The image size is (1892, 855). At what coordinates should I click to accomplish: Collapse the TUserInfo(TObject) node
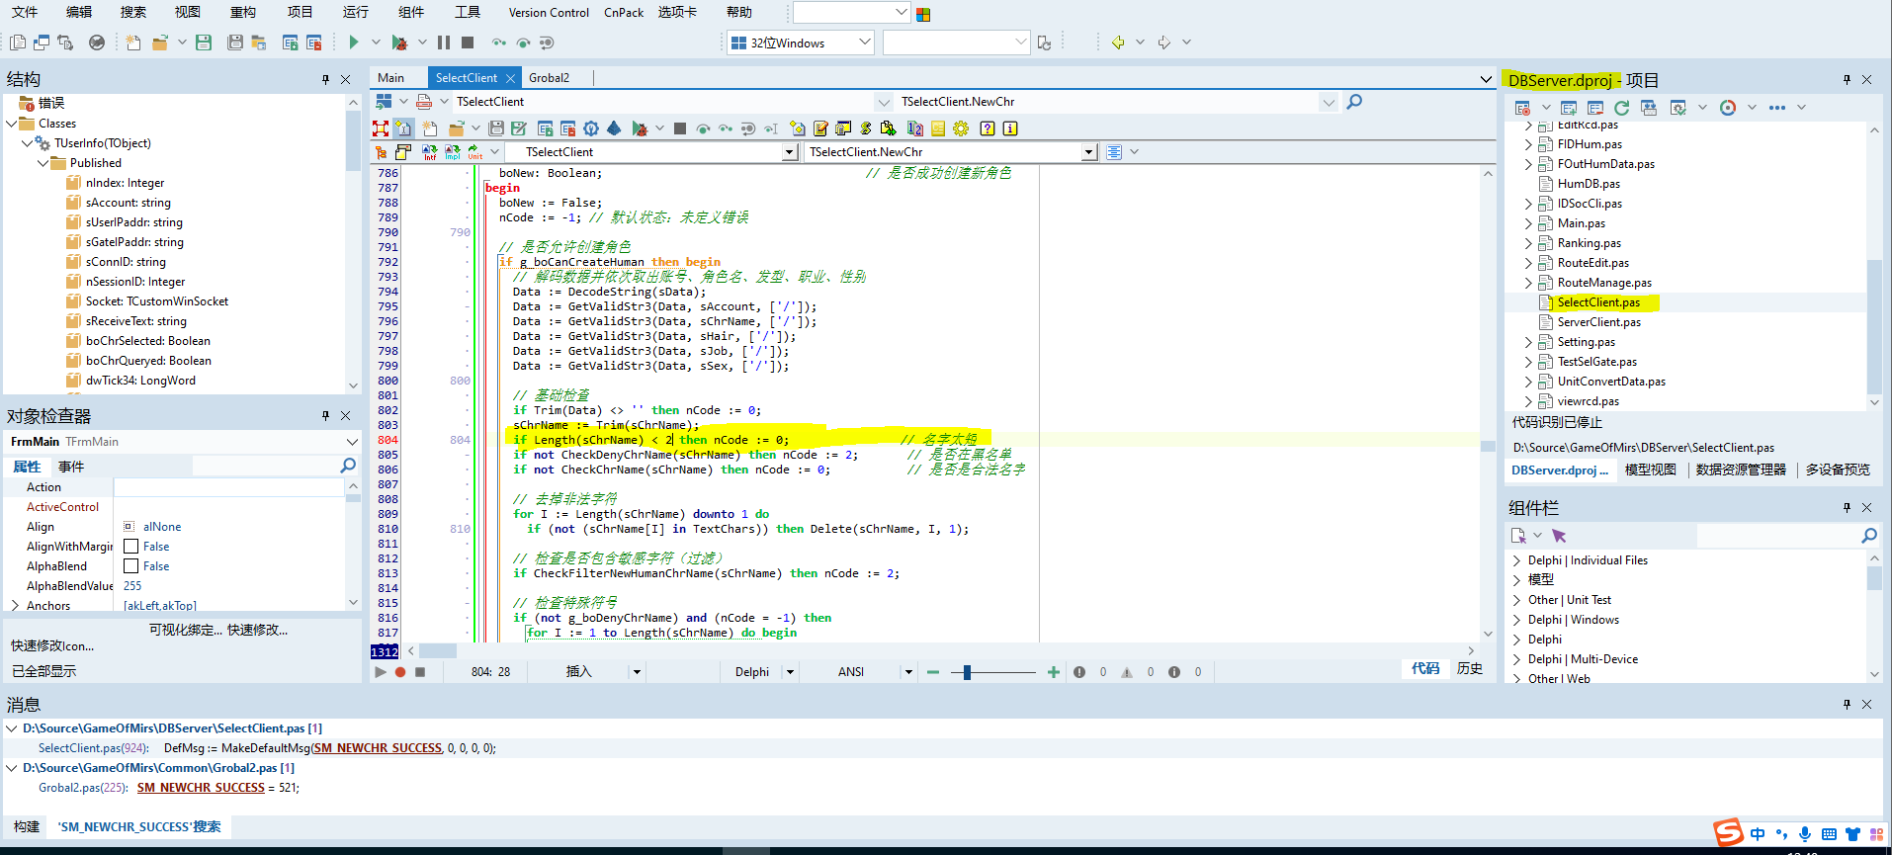point(28,143)
